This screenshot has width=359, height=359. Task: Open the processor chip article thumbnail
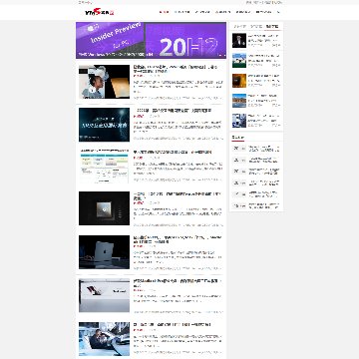point(104,208)
